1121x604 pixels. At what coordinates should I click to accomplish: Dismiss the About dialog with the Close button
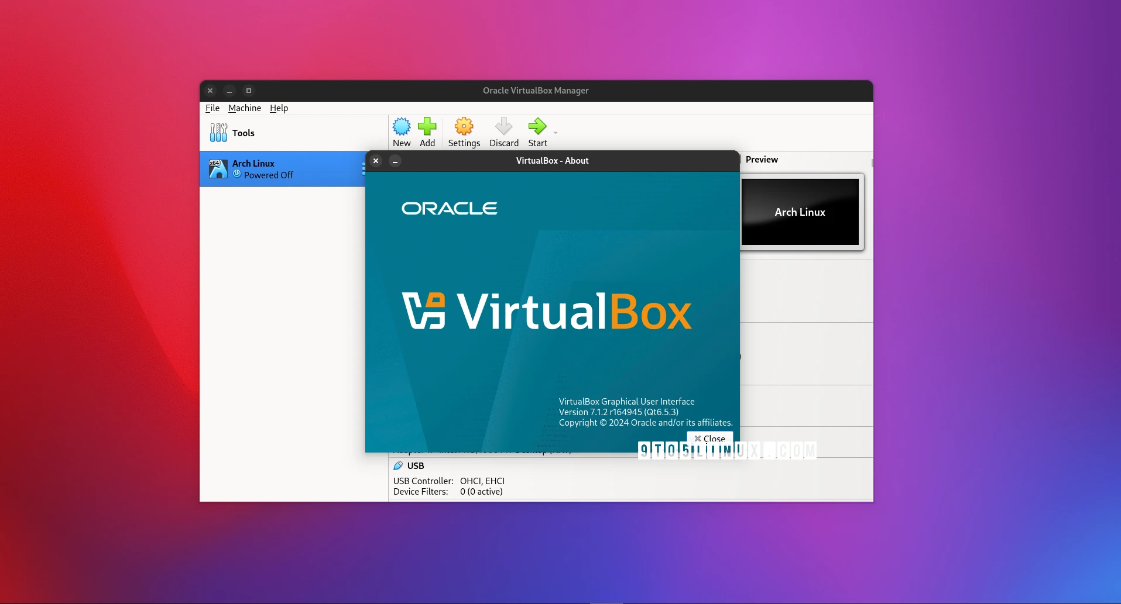coord(709,438)
